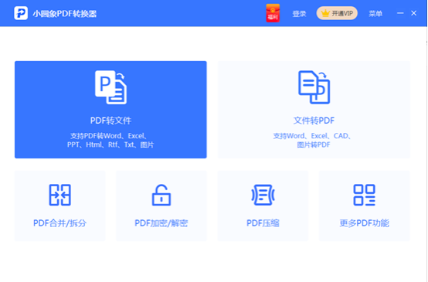This screenshot has width=428, height=282.
Task: Open the 文件转PDF title label
Action: [314, 121]
